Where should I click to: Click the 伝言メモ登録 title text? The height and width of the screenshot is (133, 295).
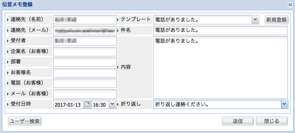(17, 5)
